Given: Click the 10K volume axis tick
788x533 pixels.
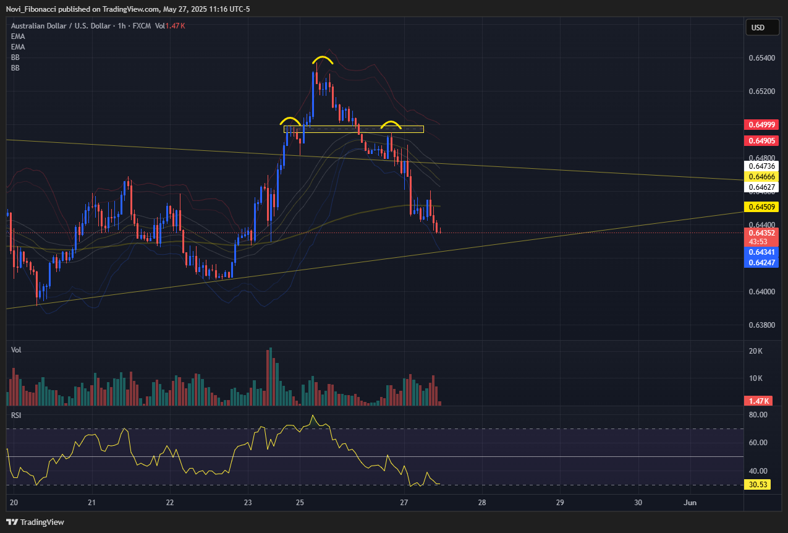Looking at the screenshot, I should click(756, 378).
